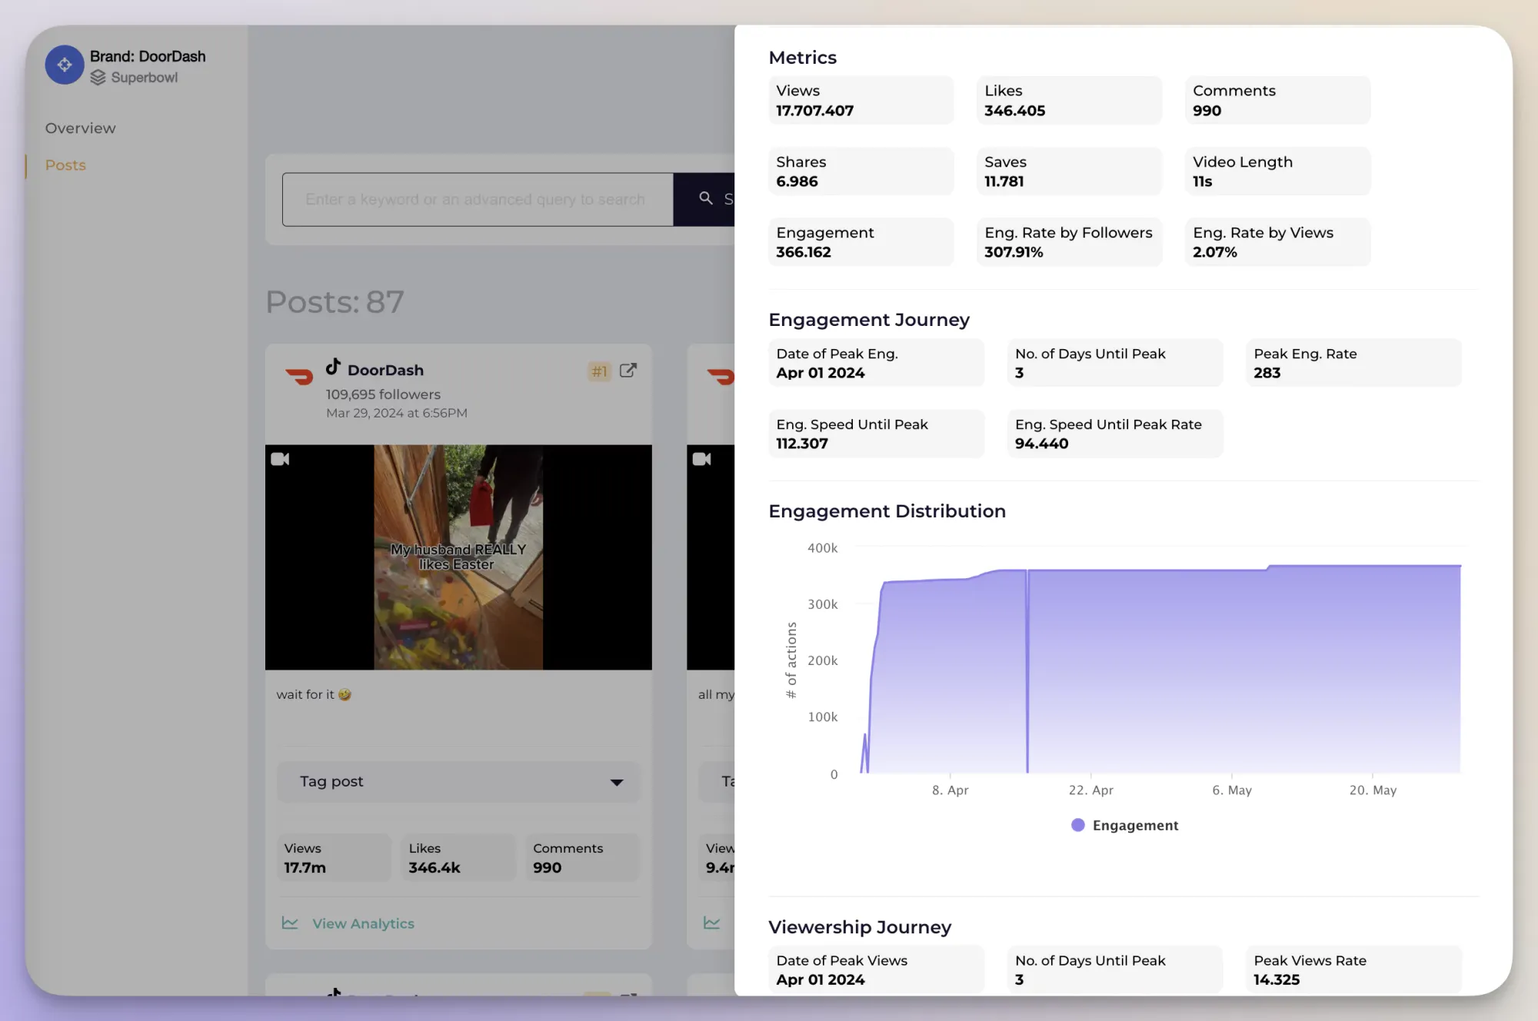Click the analytics chart icon on second post
This screenshot has height=1021, width=1538.
click(711, 923)
